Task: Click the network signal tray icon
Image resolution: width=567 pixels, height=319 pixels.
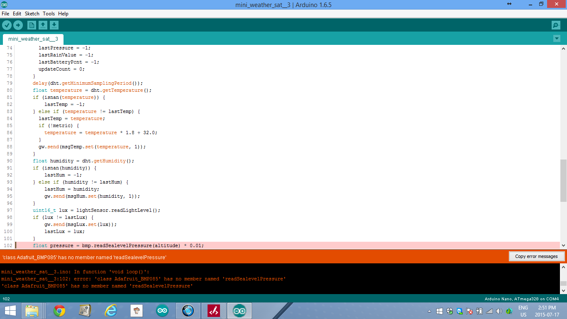Action: pos(489,311)
